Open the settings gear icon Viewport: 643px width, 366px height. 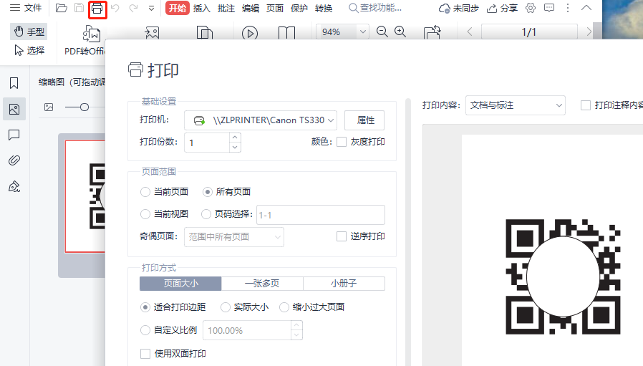[x=531, y=9]
